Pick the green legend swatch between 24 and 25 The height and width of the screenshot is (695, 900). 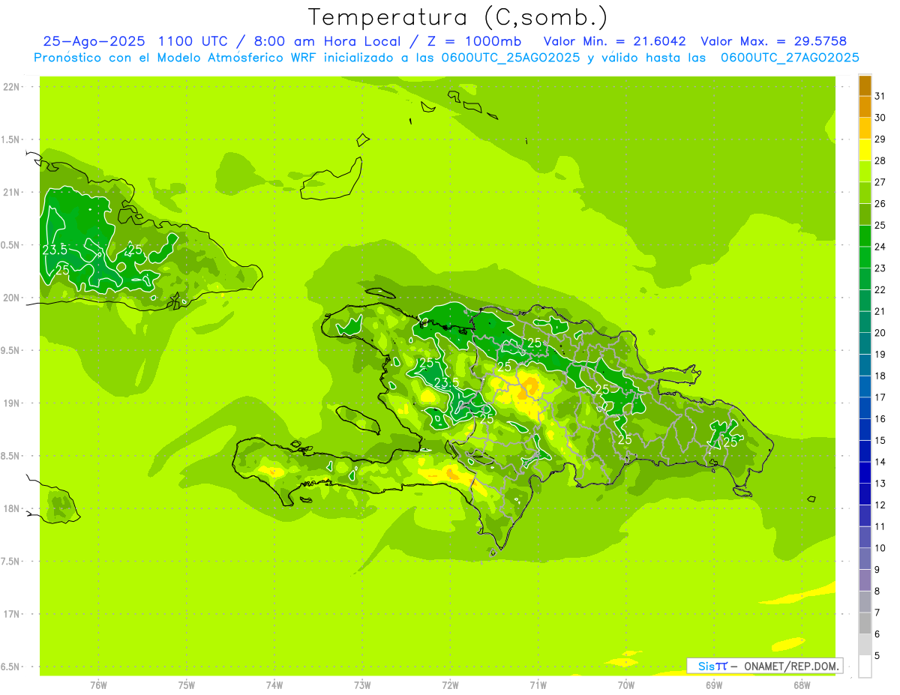[865, 236]
